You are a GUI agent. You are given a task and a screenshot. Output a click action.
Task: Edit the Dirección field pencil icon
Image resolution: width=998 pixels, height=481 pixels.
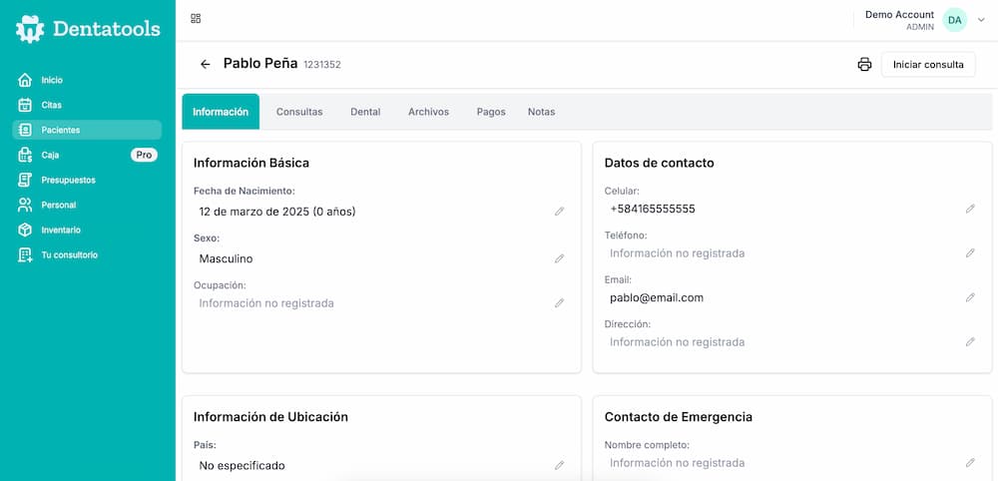coord(970,341)
